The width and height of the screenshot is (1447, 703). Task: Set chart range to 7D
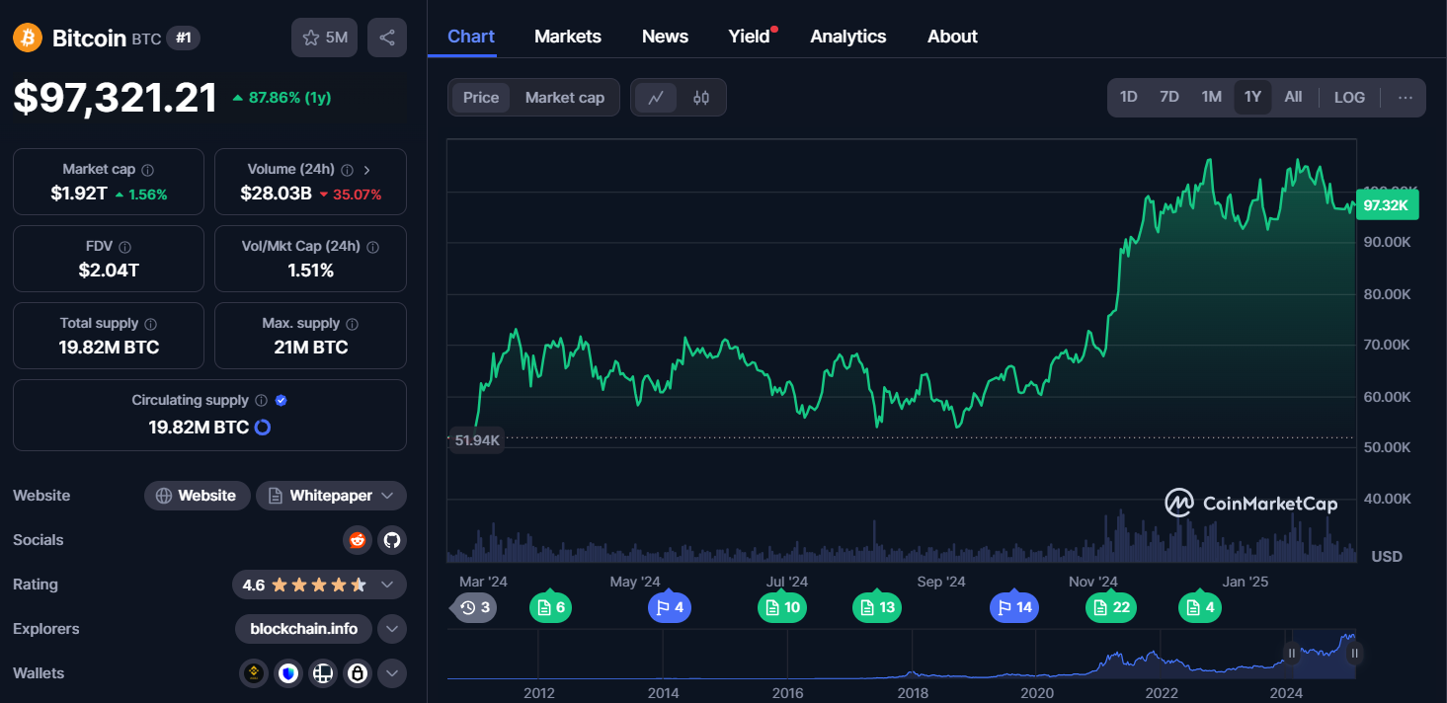(1169, 97)
